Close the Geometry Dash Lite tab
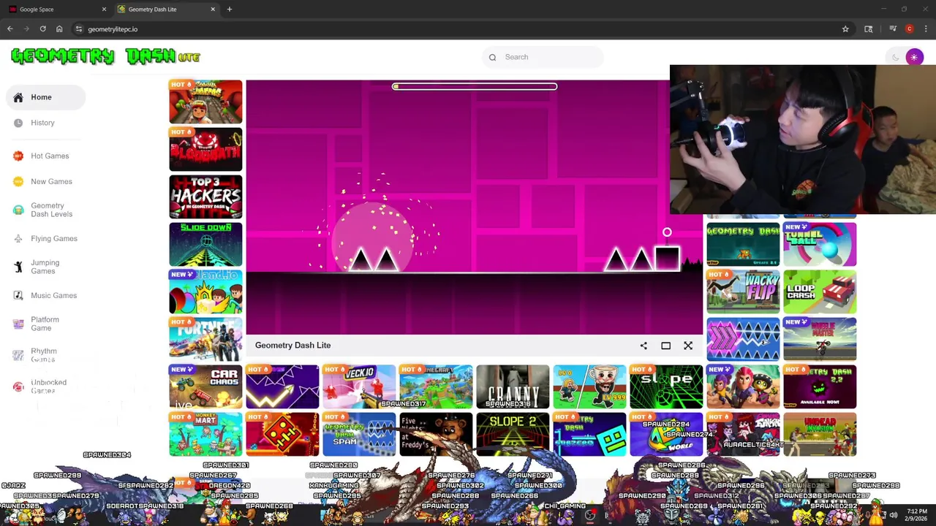 click(x=213, y=9)
